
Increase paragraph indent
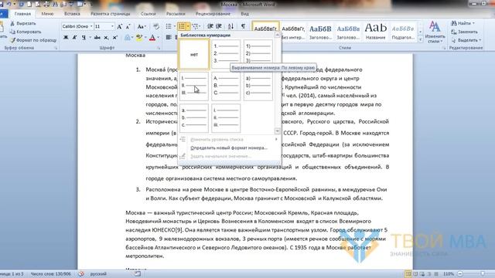219,26
